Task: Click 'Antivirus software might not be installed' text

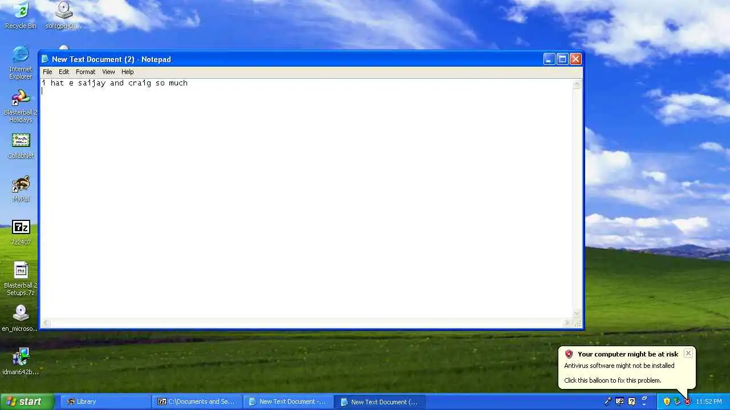Action: tap(619, 366)
